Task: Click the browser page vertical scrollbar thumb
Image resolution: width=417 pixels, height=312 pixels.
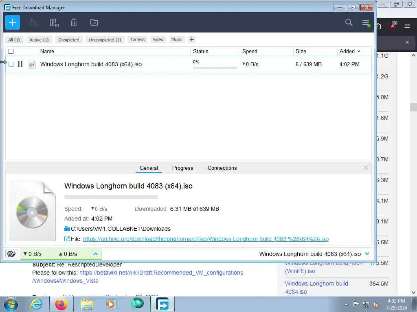Action: pyautogui.click(x=413, y=107)
